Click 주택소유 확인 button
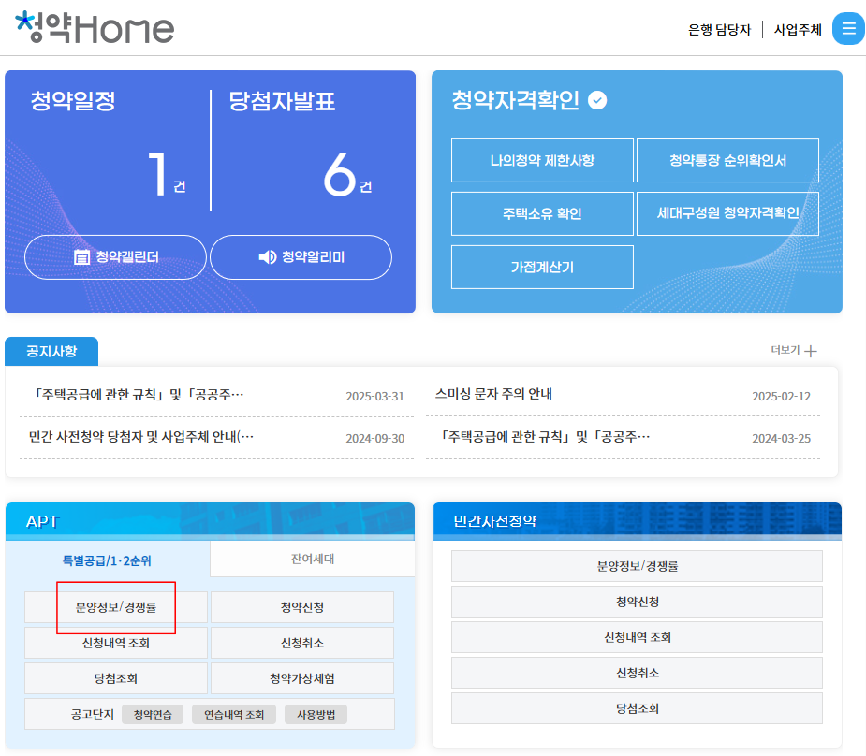Viewport: 866px width, 756px height. pos(541,213)
